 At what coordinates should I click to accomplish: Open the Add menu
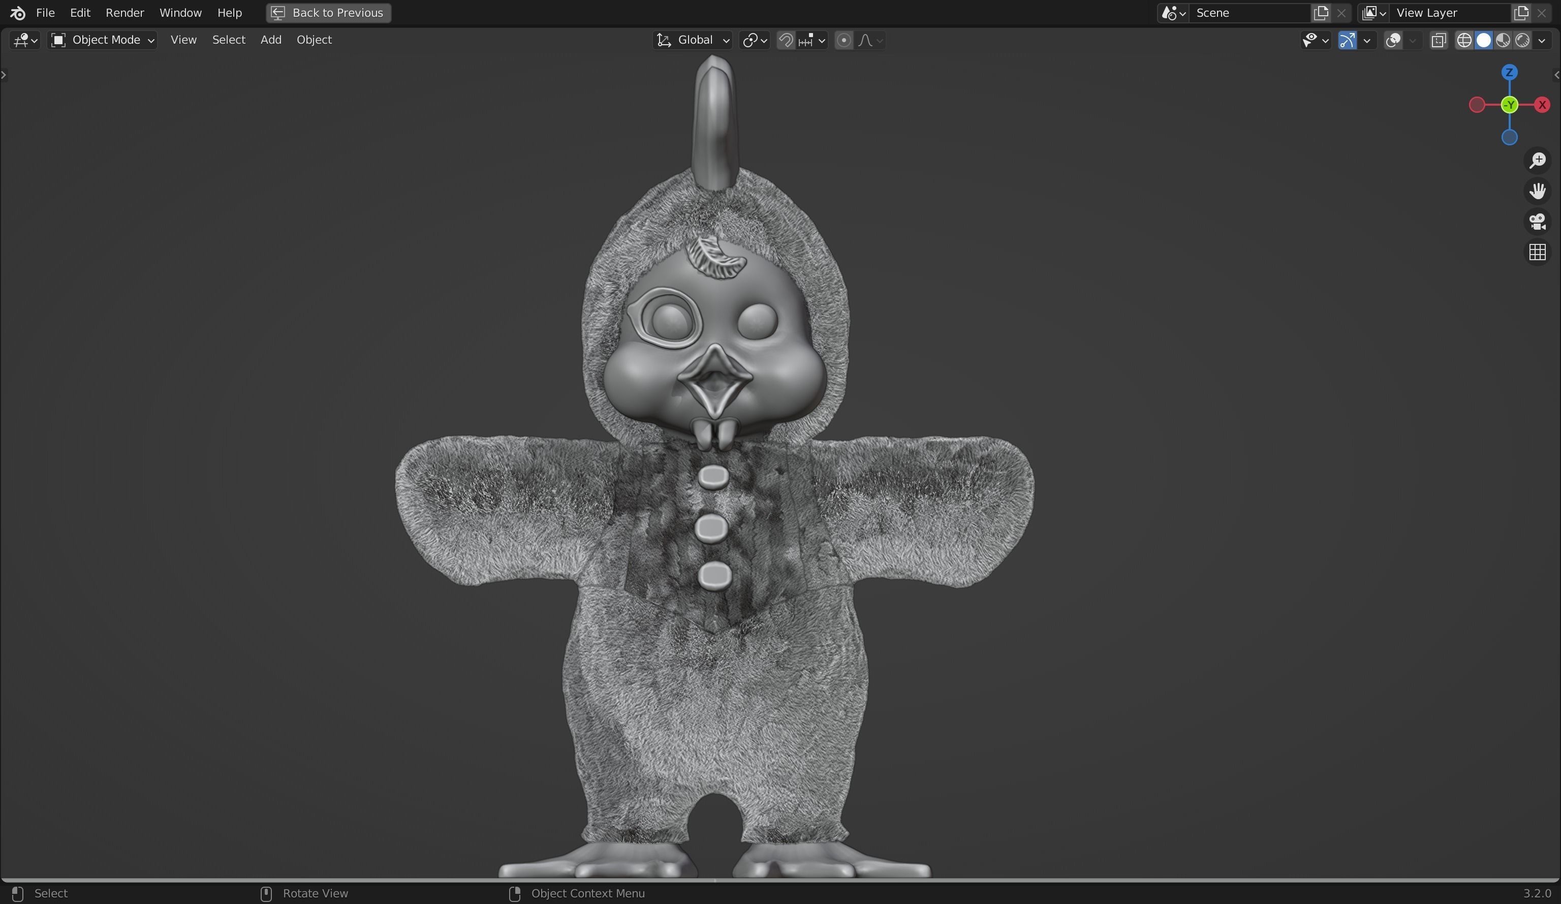[x=271, y=40]
